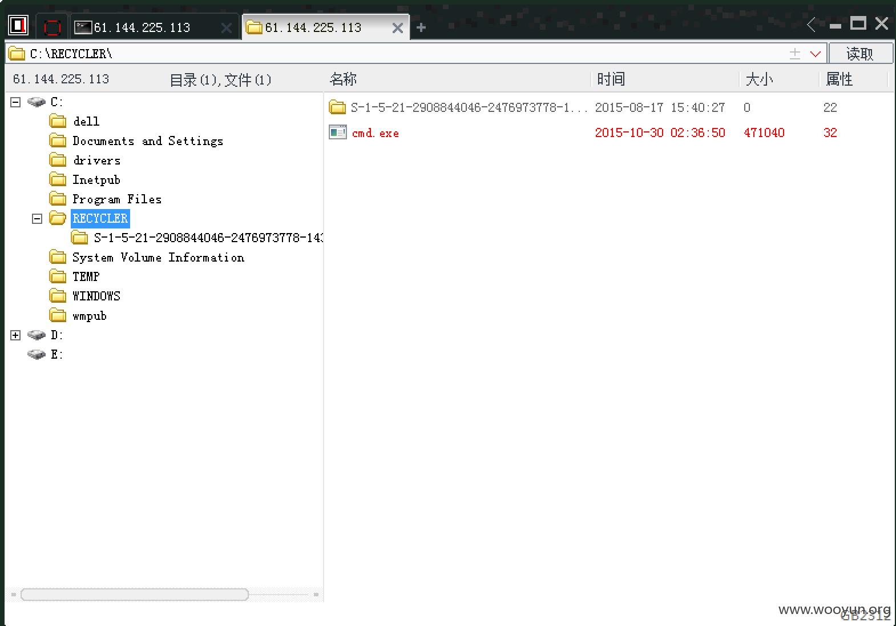Sort by the 时间 column header
Viewport: 896px width, 626px height.
(611, 79)
